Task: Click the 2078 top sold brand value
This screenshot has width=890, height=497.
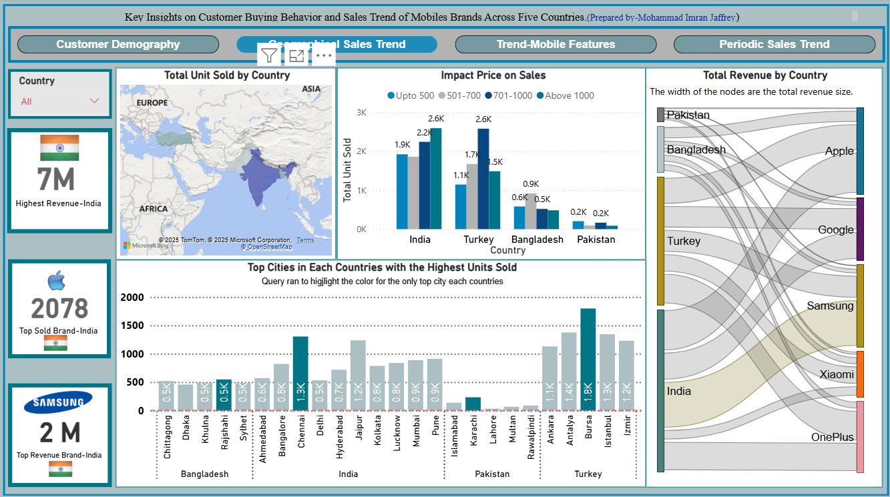Action: (59, 309)
